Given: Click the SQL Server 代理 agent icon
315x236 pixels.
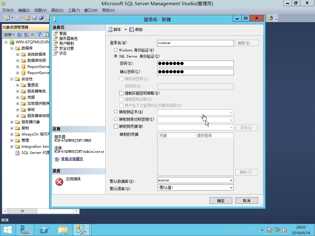Looking at the screenshot, I should click(x=18, y=153).
